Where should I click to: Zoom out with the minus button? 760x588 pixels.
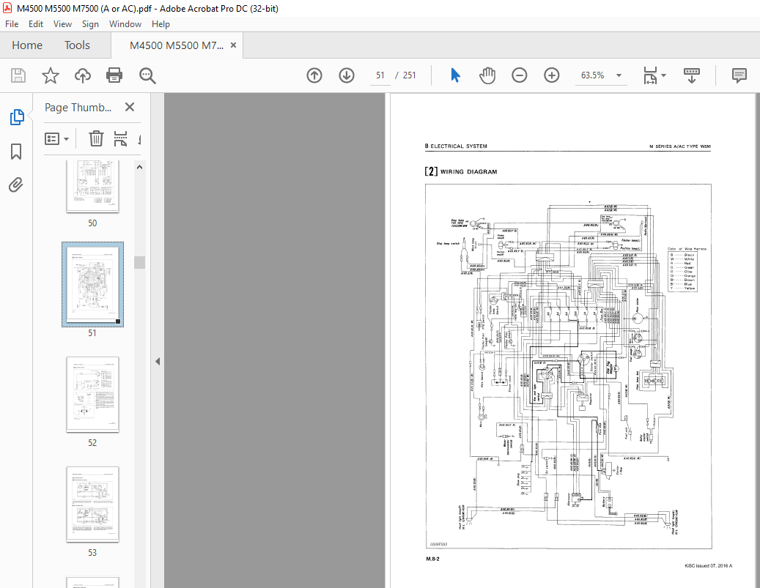click(x=519, y=75)
